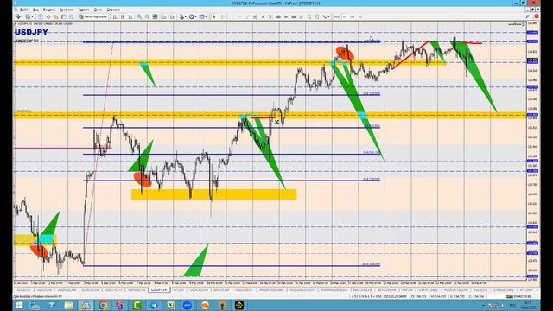The width and height of the screenshot is (553, 311).
Task: Switch to bar chart mode
Action: [x=114, y=16]
